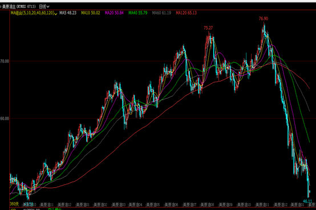Image resolution: width=316 pixels, height=210 pixels.
Task: Jump to 美原油02 timeline marker
Action: pyautogui.click(x=100, y=205)
